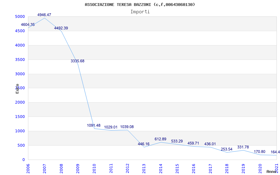Select the 170.80 data label
The width and height of the screenshot is (280, 175).
260,152
